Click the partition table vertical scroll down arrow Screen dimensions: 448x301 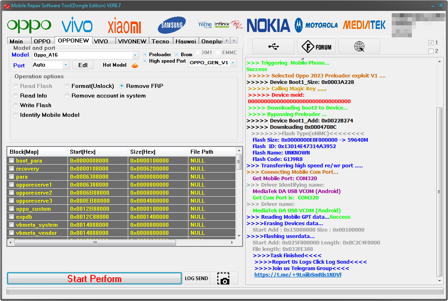coord(239,236)
